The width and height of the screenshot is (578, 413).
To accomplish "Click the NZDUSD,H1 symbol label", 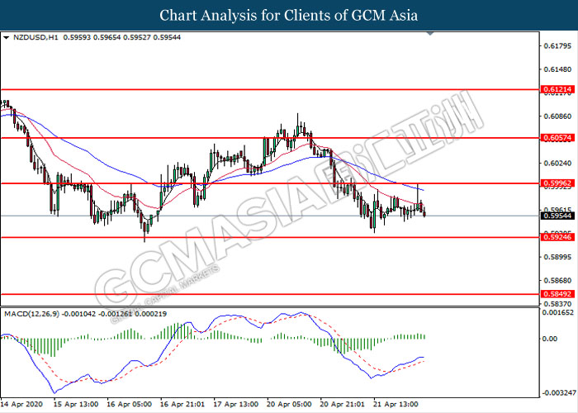I will pos(30,37).
